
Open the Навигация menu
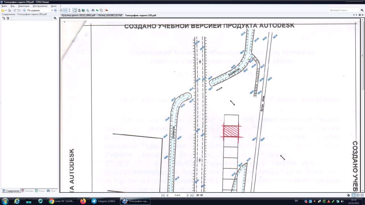(x=23, y=6)
